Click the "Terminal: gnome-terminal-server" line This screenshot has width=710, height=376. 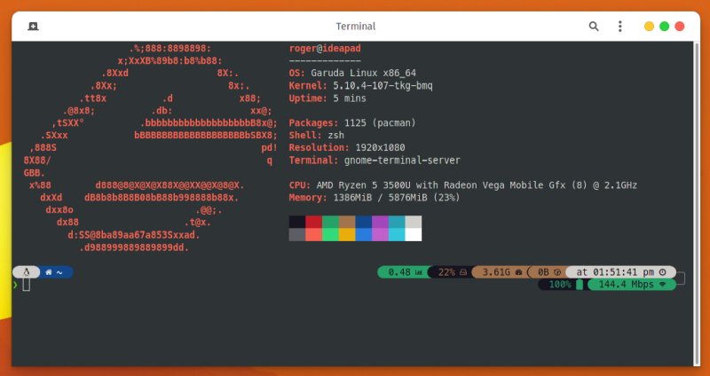coord(375,161)
